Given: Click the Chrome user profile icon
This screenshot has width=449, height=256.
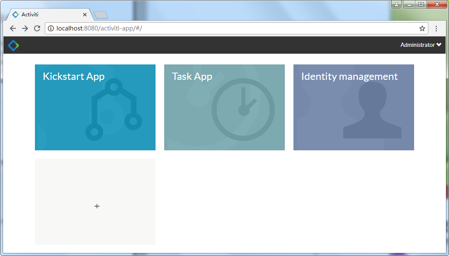Looking at the screenshot, I should [x=396, y=4].
